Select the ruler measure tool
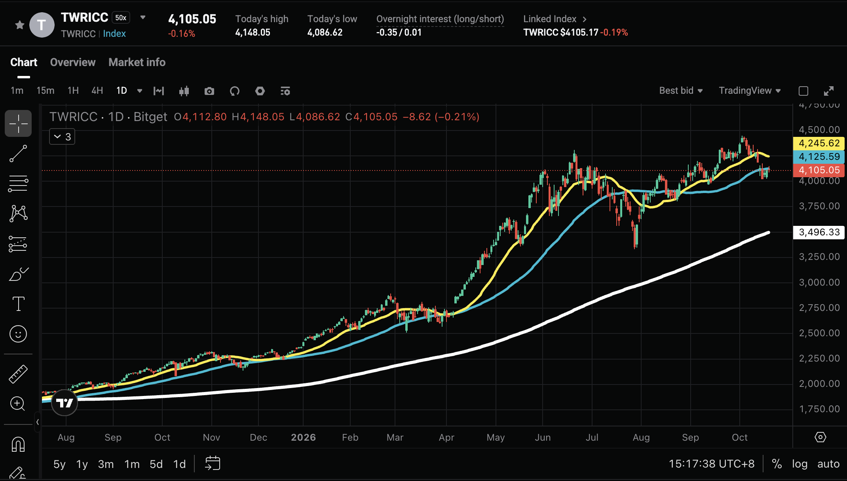The height and width of the screenshot is (481, 847). (18, 374)
